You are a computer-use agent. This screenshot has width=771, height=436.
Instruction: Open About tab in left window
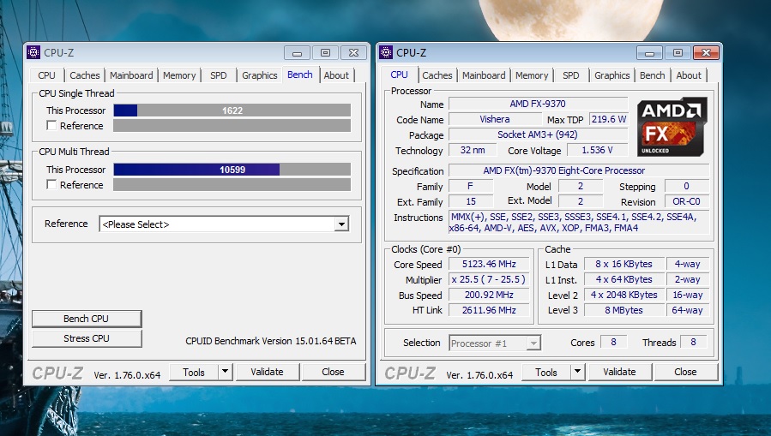click(336, 75)
